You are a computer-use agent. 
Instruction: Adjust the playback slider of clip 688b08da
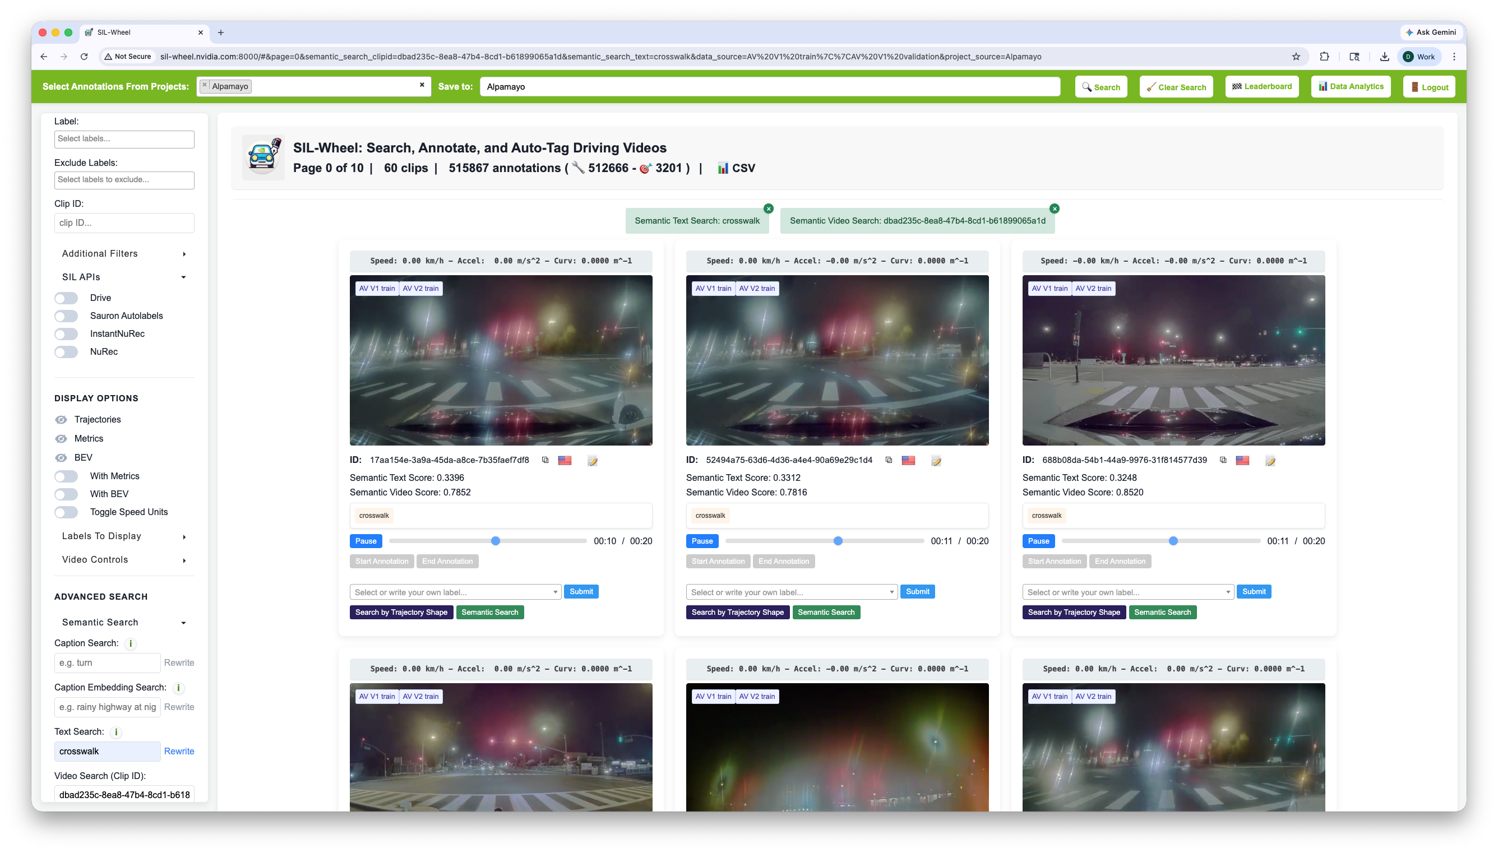click(x=1161, y=541)
